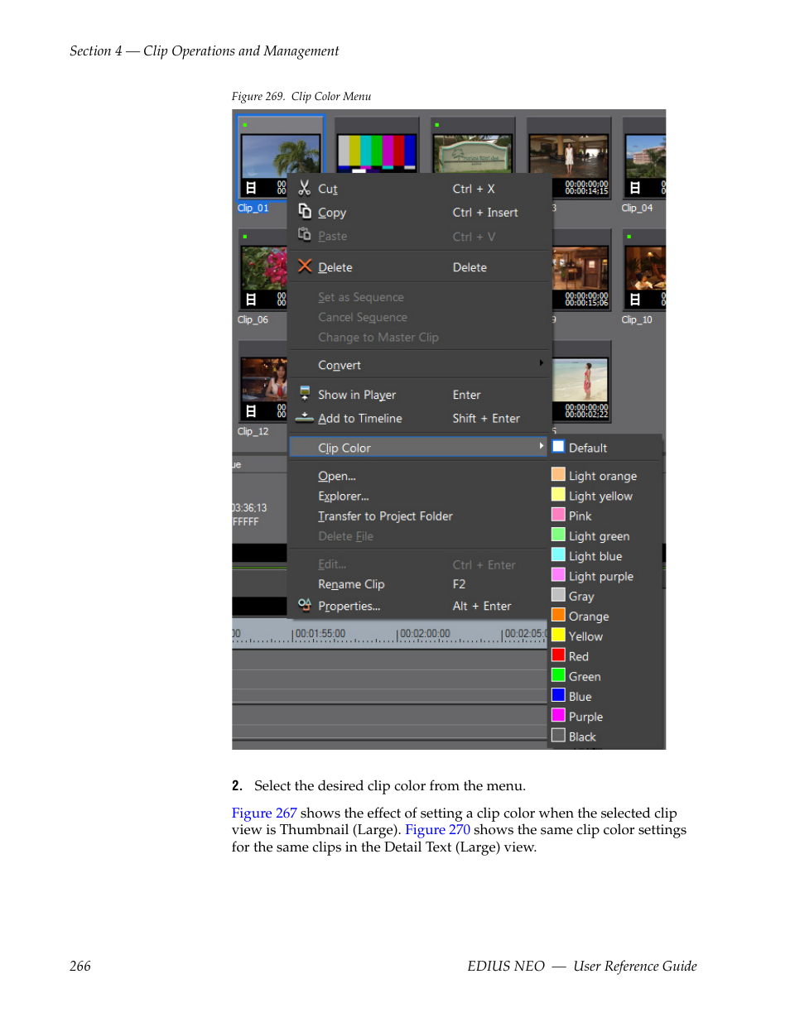Click the Clip_06 name label

pyautogui.click(x=253, y=320)
